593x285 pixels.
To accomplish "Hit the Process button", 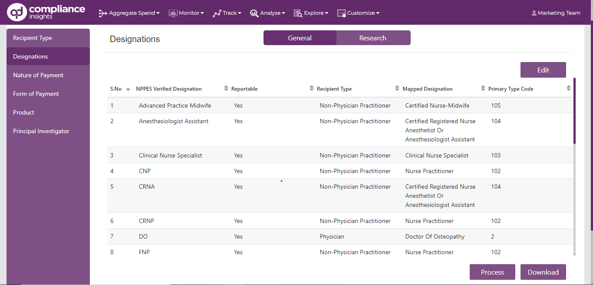I will coord(492,272).
